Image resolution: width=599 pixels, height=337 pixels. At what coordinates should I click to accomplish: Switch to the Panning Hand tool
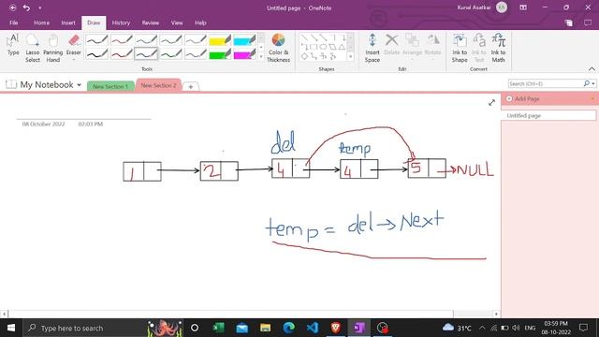(x=53, y=48)
